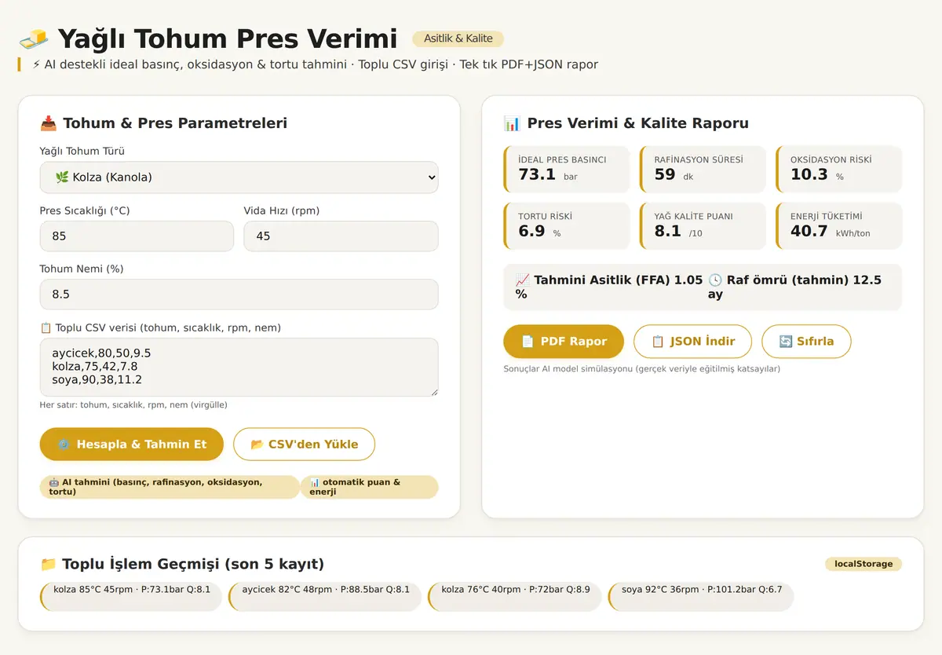Click the robot icon in AI tahmini chip
The image size is (942, 655).
coord(54,482)
